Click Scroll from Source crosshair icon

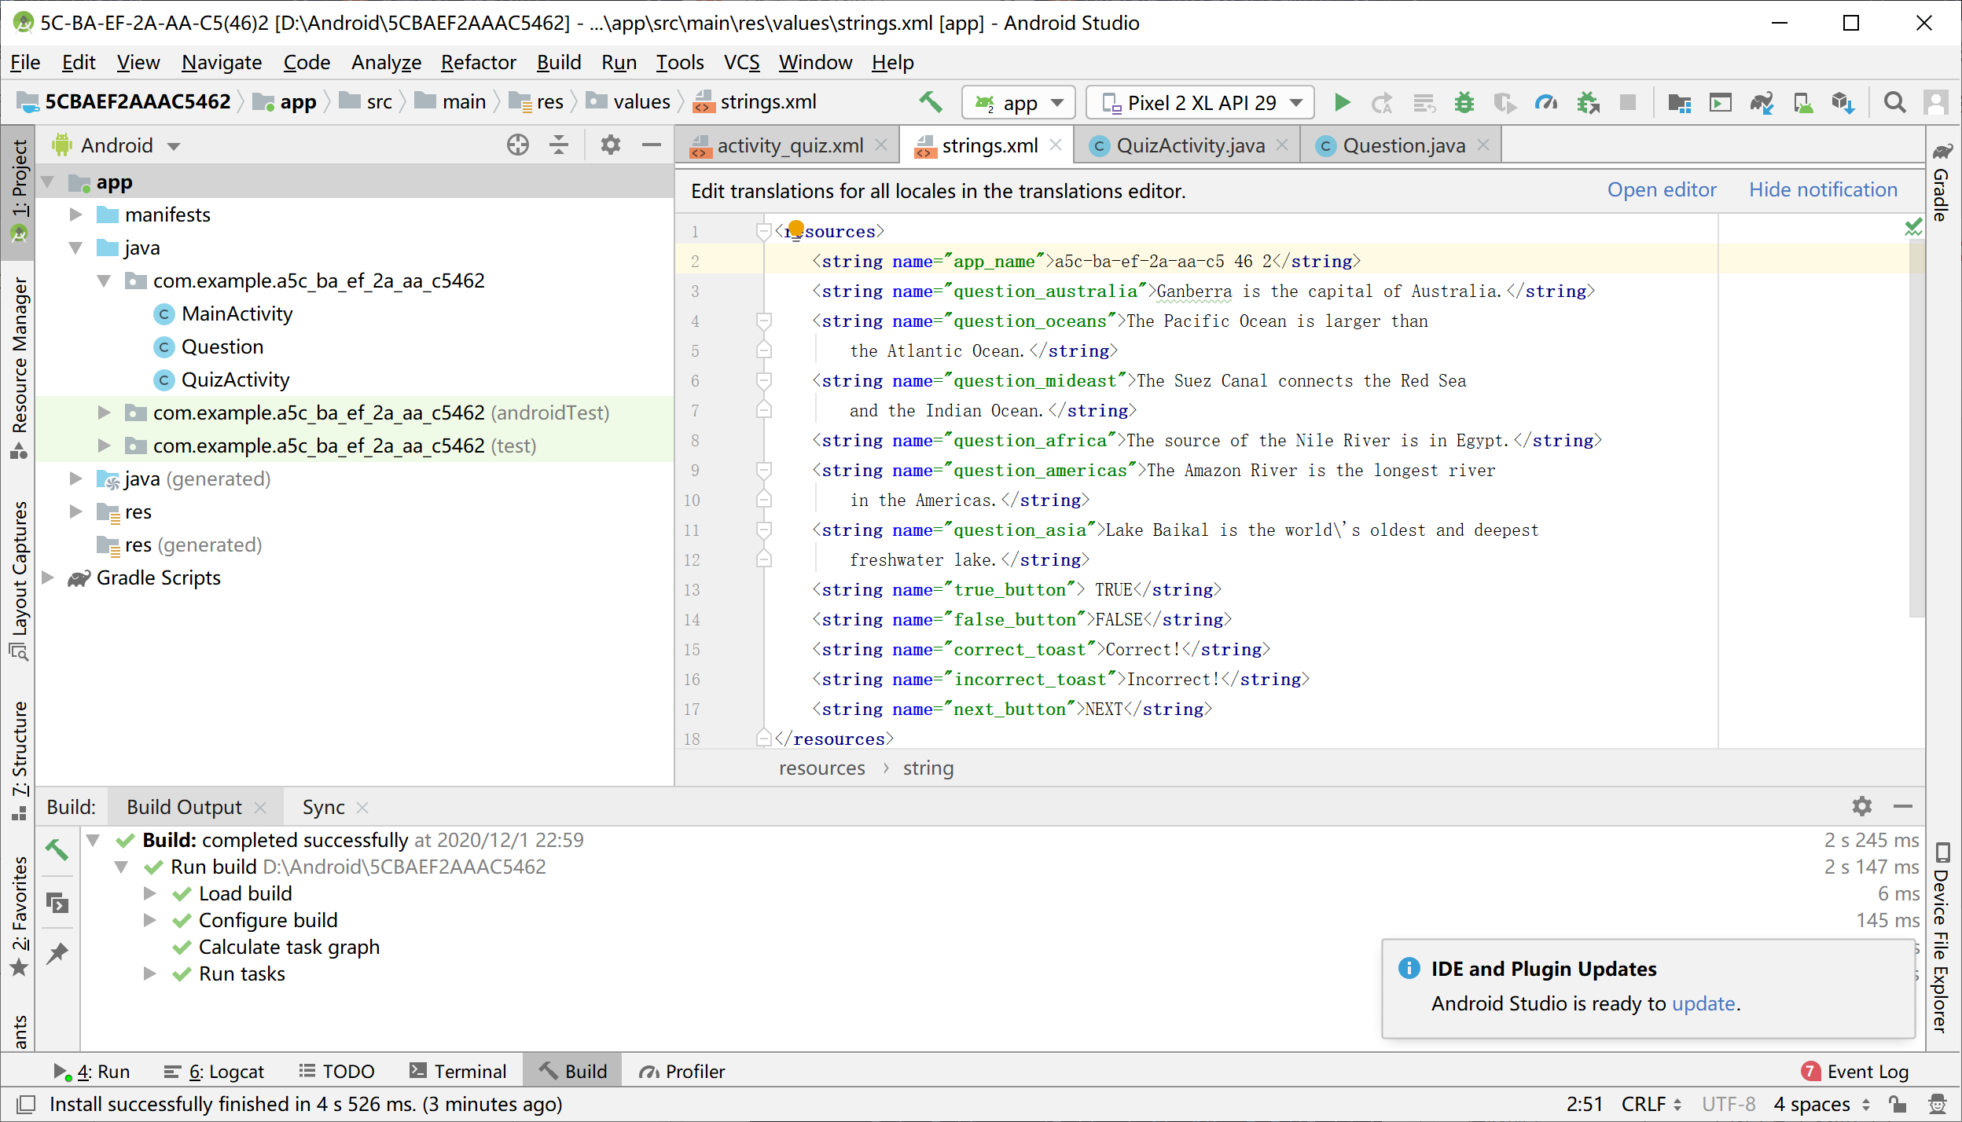(517, 145)
